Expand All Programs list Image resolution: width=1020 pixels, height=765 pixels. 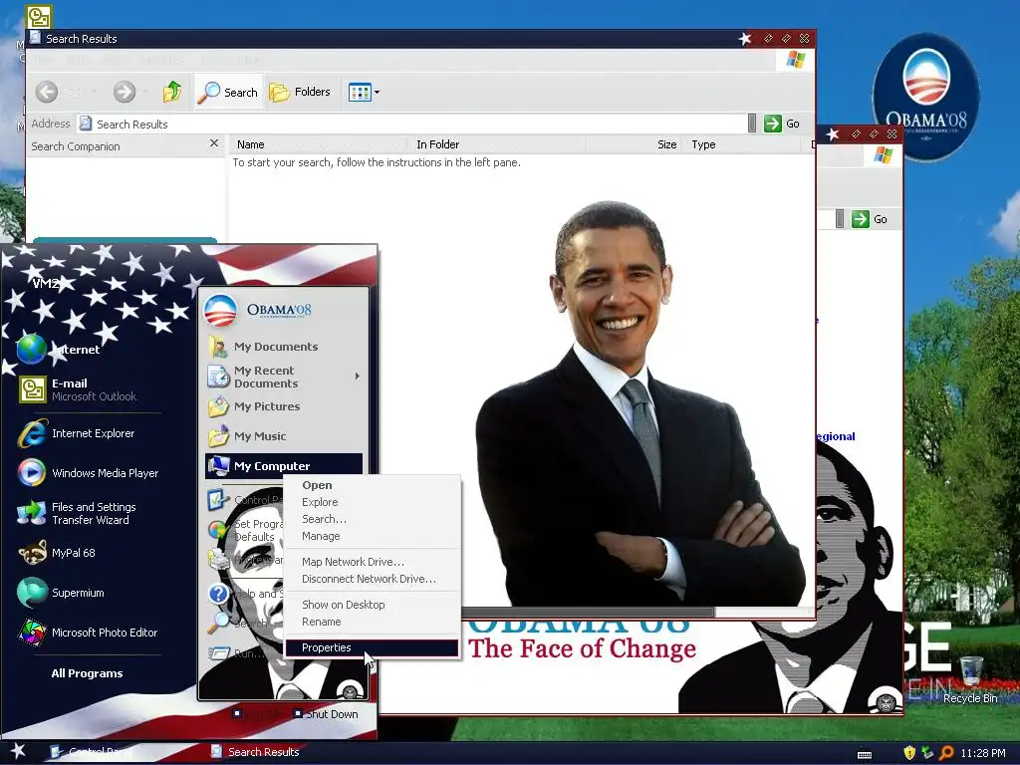tap(87, 673)
